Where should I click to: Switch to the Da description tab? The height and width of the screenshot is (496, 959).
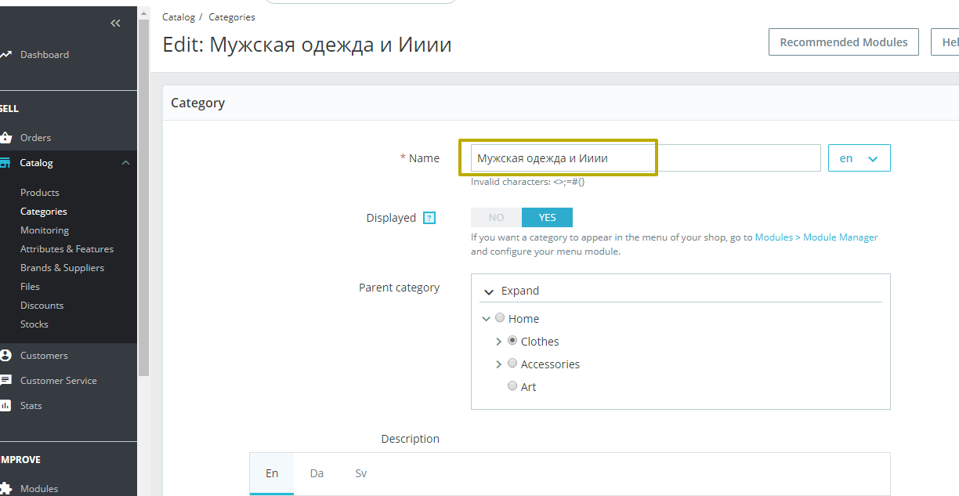(317, 473)
